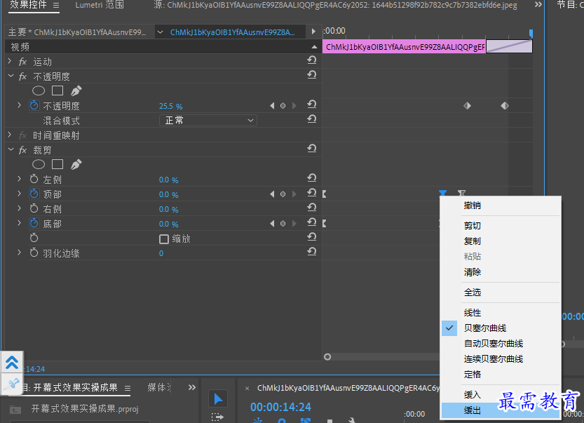584x423 pixels.
Task: Toggle 顶部 animation stopwatch
Action: tap(34, 194)
